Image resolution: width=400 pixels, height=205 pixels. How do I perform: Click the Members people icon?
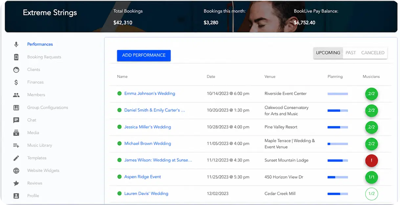16,95
